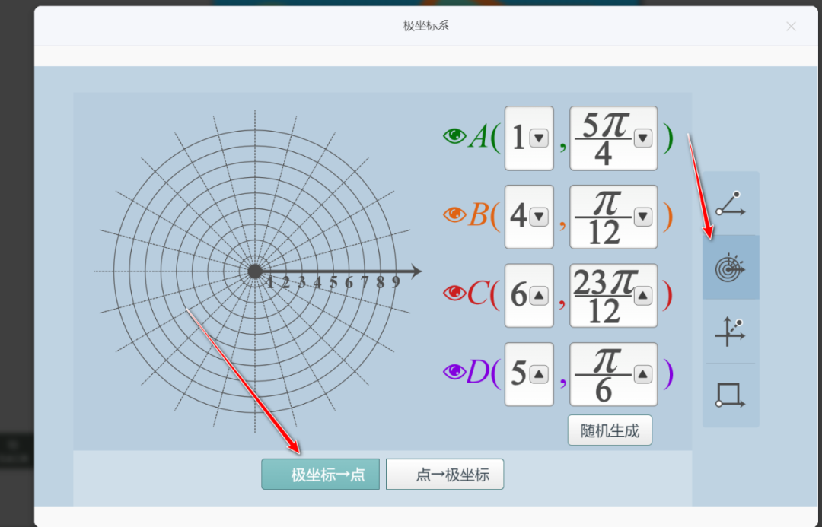Screen dimensions: 822x527
Task: Close the 极坐标系 dialog
Action: tap(791, 26)
